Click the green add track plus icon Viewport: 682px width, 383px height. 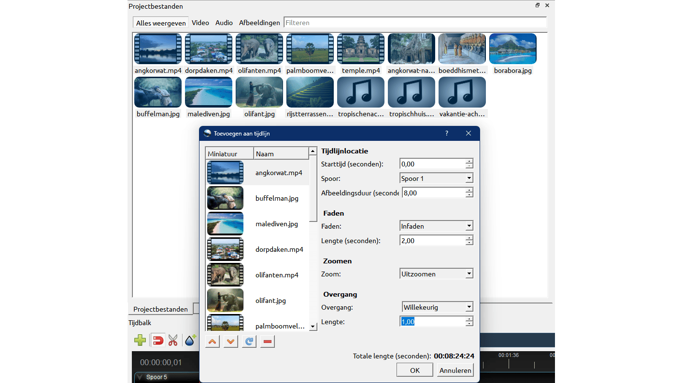[140, 341]
